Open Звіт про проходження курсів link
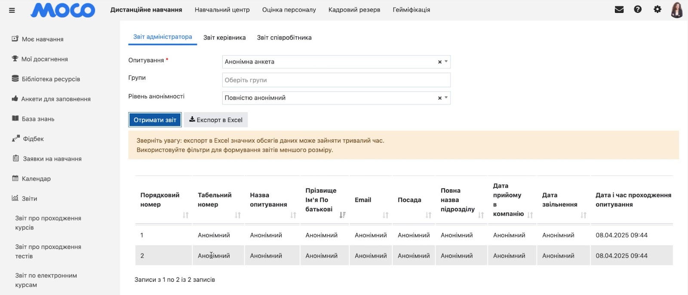688x295 pixels. pos(48,223)
